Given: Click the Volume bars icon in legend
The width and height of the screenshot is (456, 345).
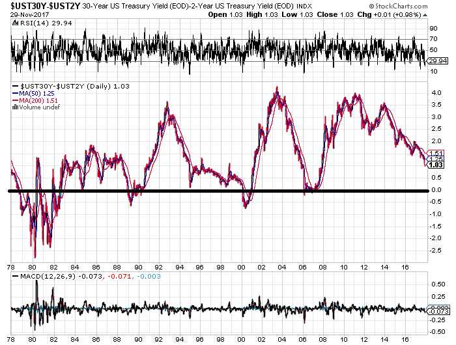Looking at the screenshot, I should (x=14, y=107).
